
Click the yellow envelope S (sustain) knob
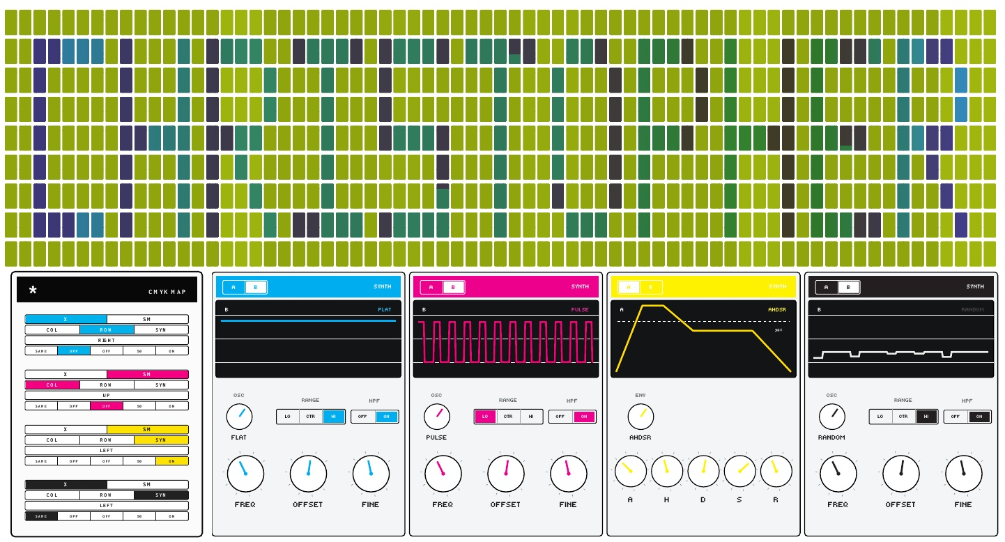[739, 472]
